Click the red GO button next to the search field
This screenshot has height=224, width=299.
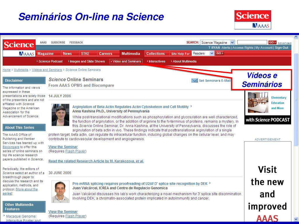click(272, 42)
